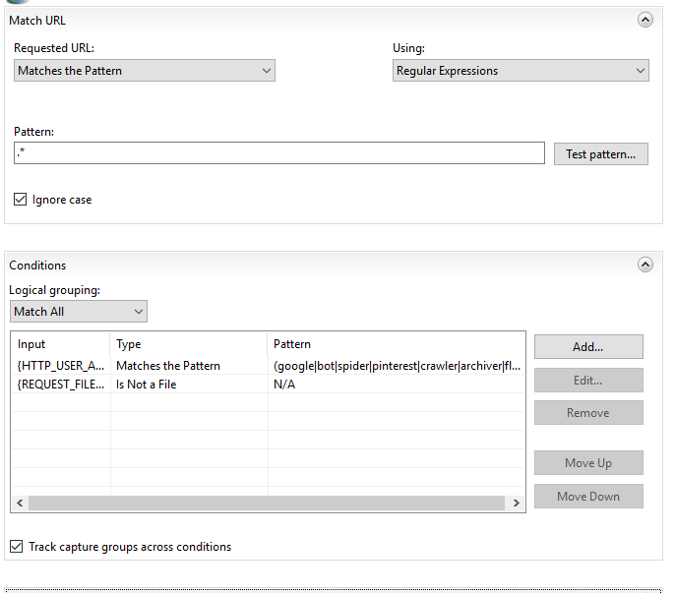Collapse the Conditions section chevron

point(645,265)
